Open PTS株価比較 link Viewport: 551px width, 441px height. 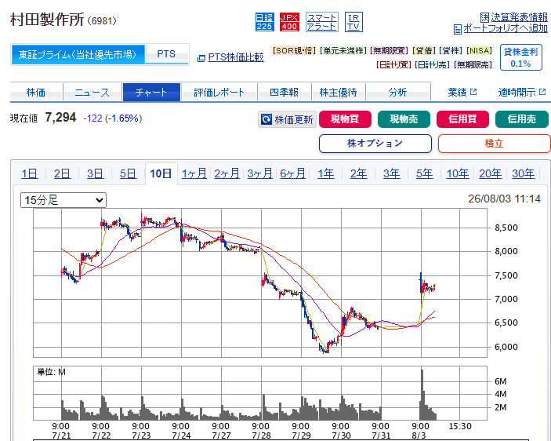pyautogui.click(x=236, y=57)
